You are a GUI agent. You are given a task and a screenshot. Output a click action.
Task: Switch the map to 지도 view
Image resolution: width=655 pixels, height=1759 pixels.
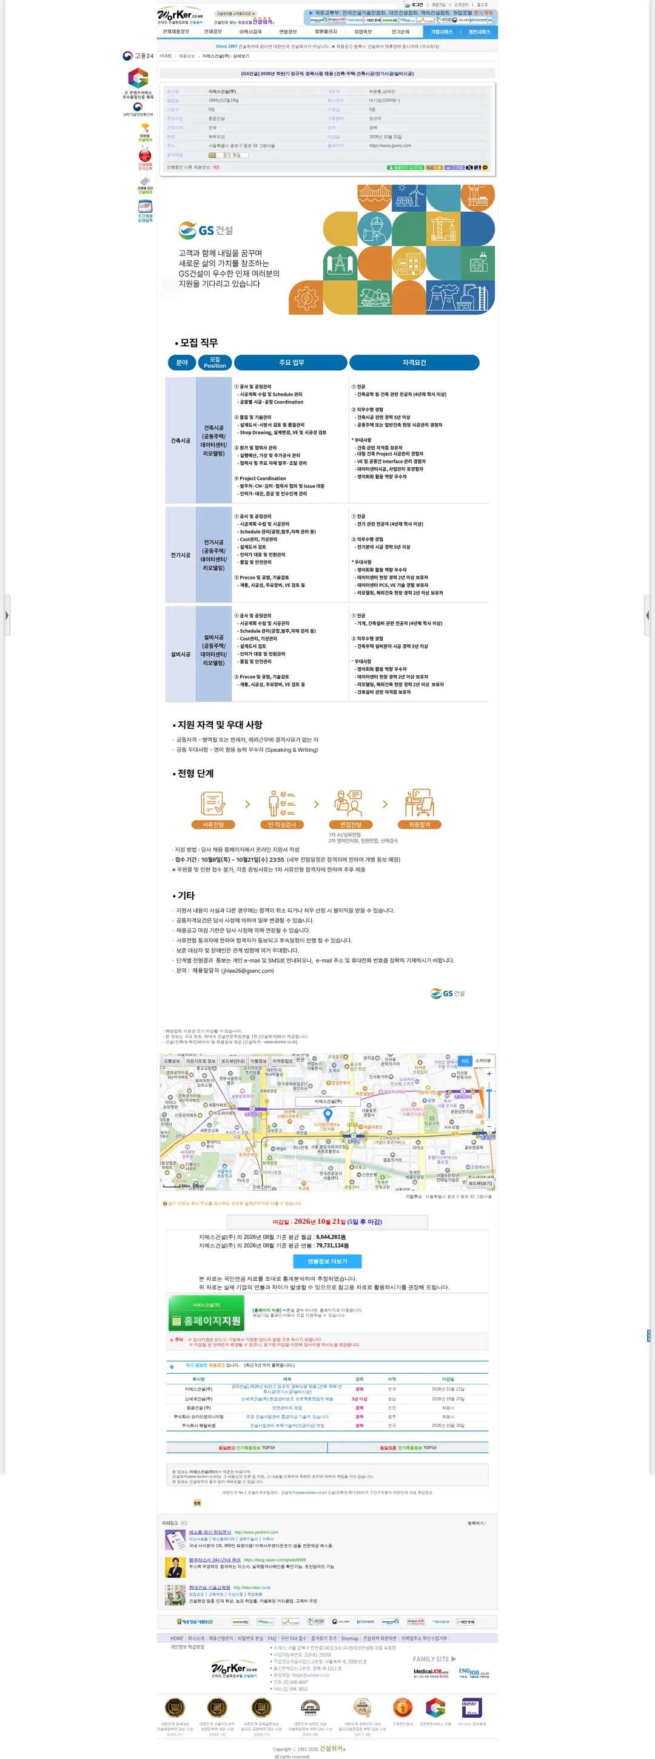tap(465, 1061)
